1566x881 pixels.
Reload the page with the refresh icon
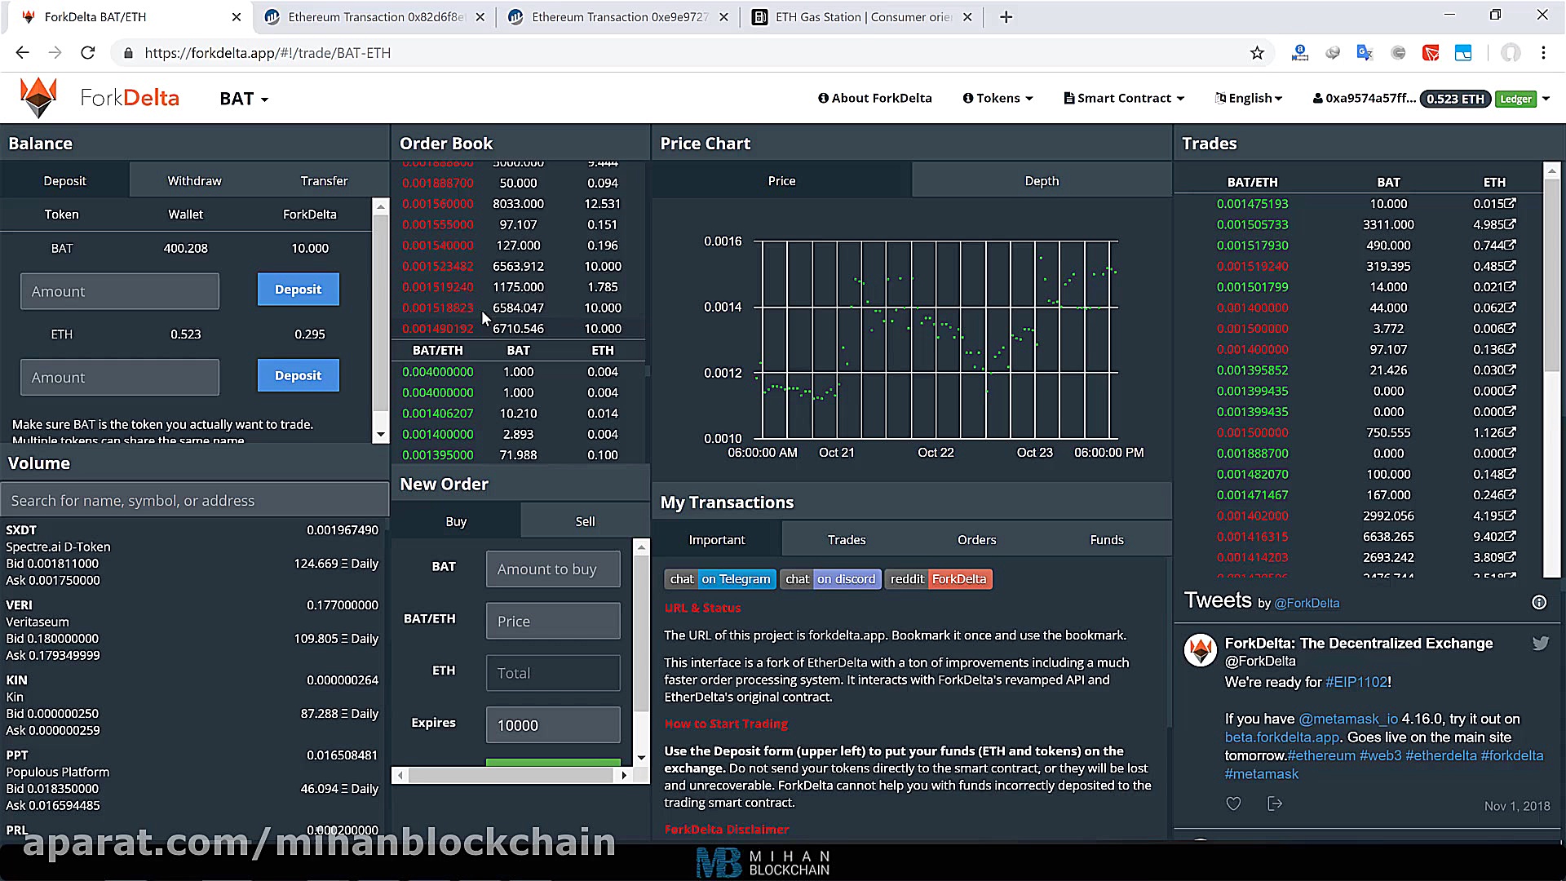88,53
